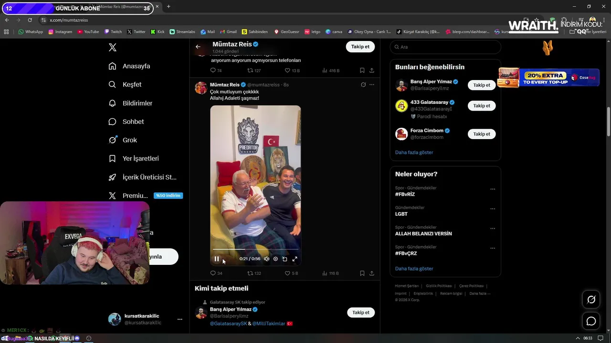The image size is (611, 343).
Task: Like the post with 13 B likes
Action: click(292, 71)
